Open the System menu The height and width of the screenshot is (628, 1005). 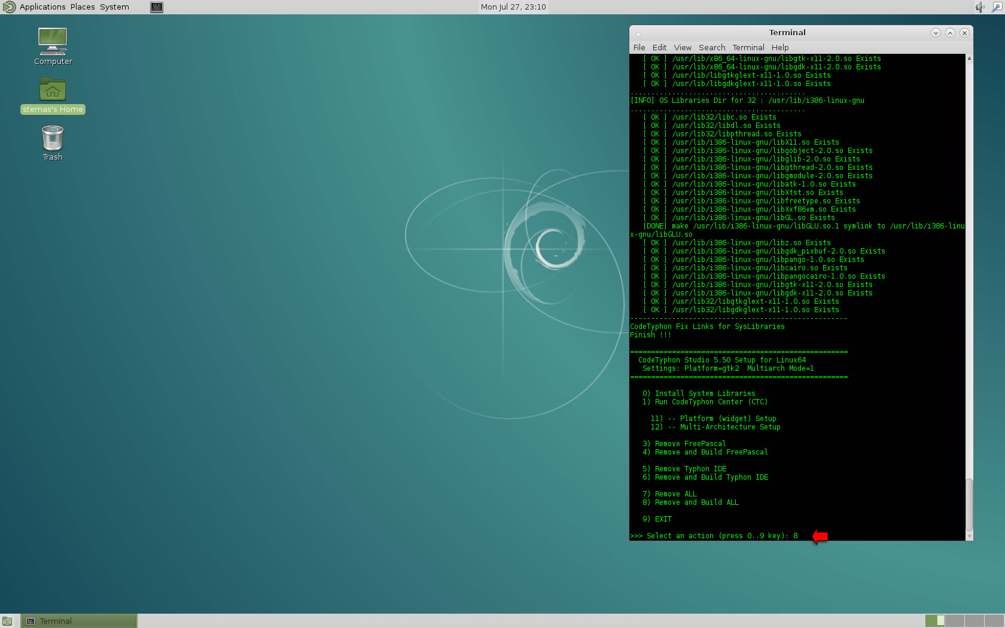[x=114, y=7]
